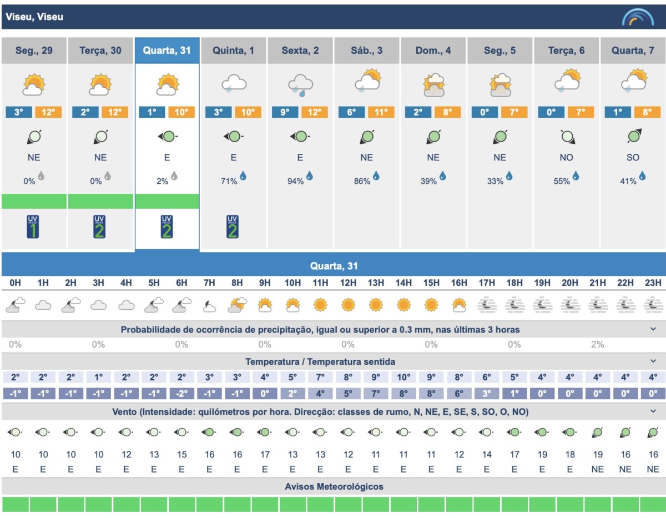Image resolution: width=666 pixels, height=518 pixels.
Task: Click the UV index icon under Quinta, 1
Action: (x=233, y=227)
